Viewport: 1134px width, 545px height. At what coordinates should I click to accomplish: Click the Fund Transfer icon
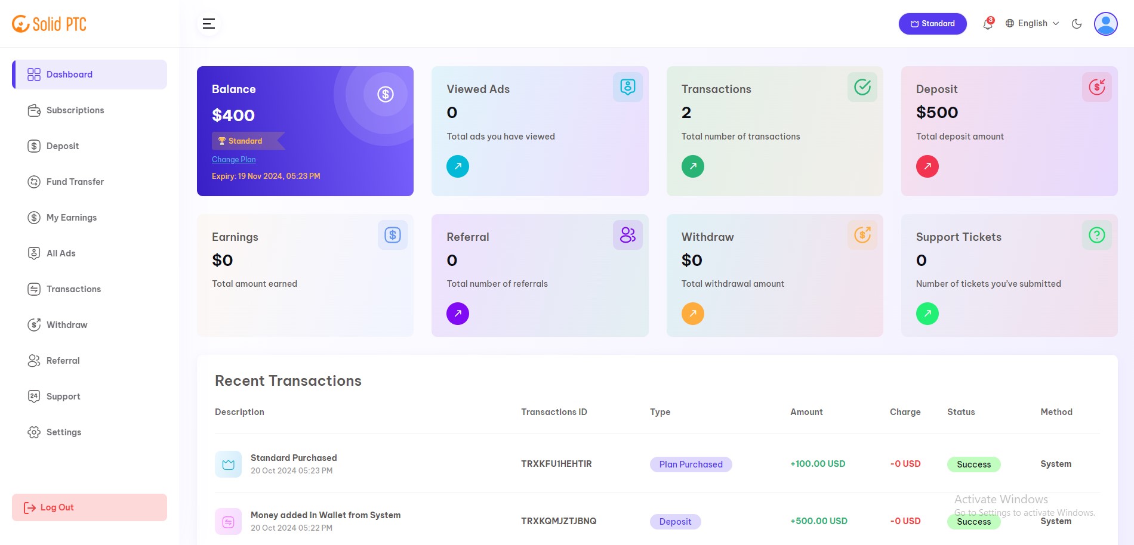point(33,181)
